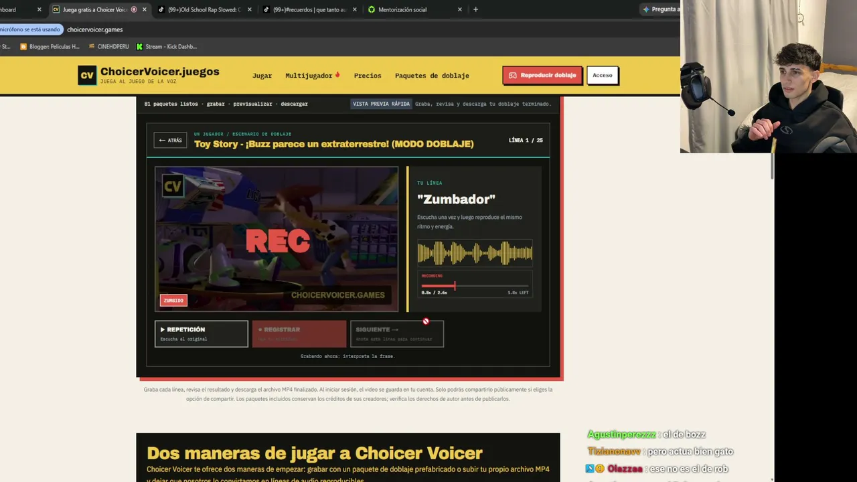Screen dimensions: 857x482
Task: Switch to the Juega gratis a Choicer Voicer tab
Action: point(99,9)
